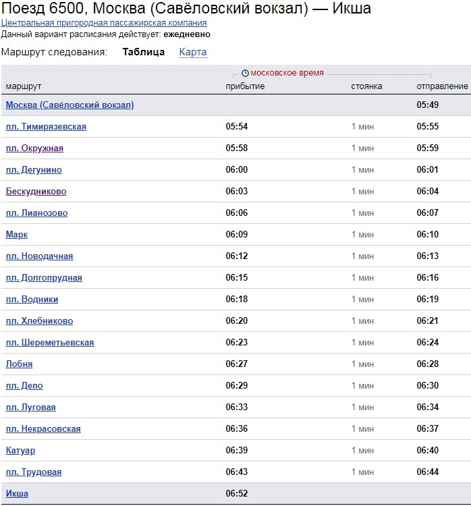Image resolution: width=471 pixels, height=506 pixels.
Task: Select the Таблица route view
Action: [x=143, y=52]
